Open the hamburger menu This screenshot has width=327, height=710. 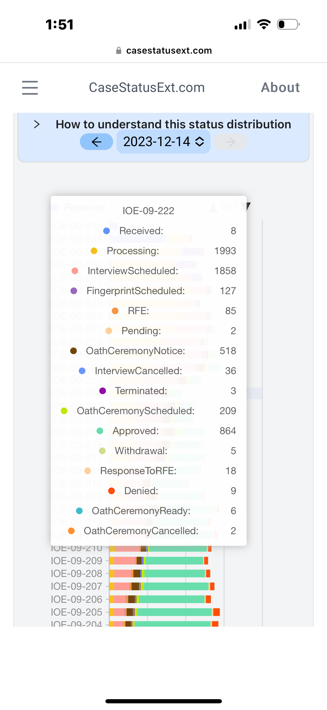(30, 87)
